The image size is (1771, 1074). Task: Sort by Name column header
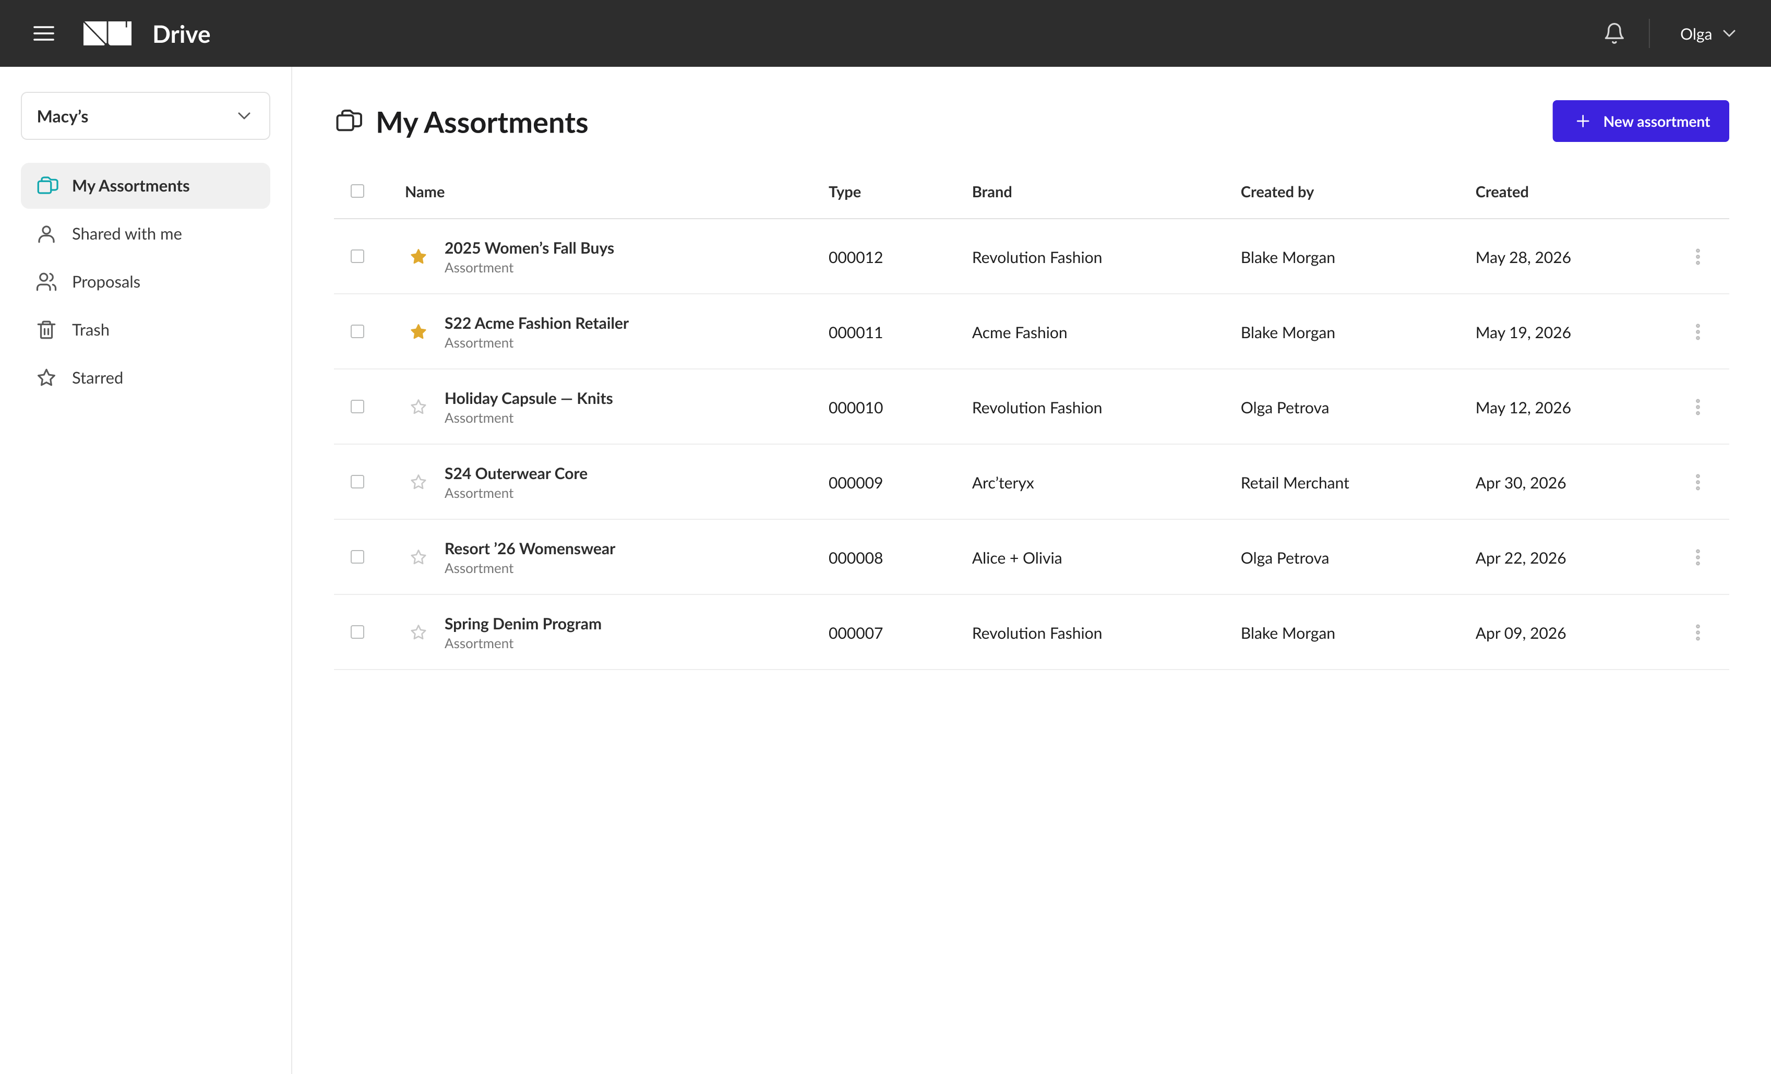click(425, 192)
